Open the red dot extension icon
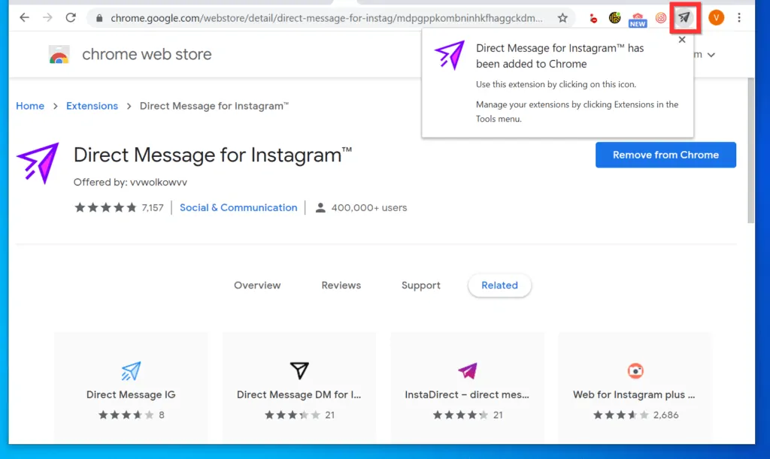Viewport: 770px width, 459px height. point(593,19)
